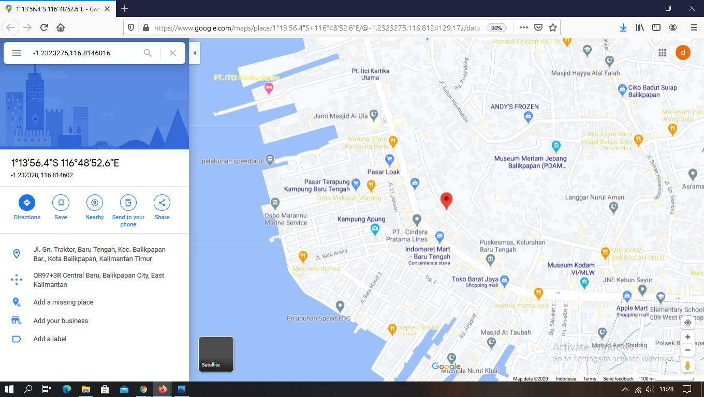Viewport: 704px width, 397px height.
Task: Open Nearby places search
Action: 94,203
